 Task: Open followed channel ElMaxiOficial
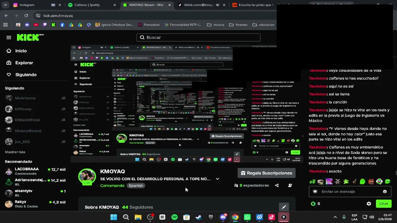pyautogui.click(x=35, y=120)
